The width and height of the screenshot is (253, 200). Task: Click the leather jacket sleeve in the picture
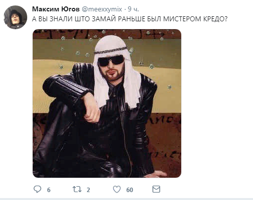tap(66, 84)
